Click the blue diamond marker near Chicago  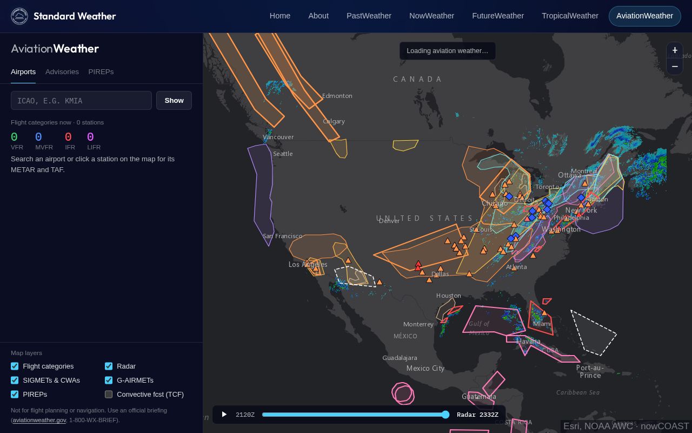509,196
